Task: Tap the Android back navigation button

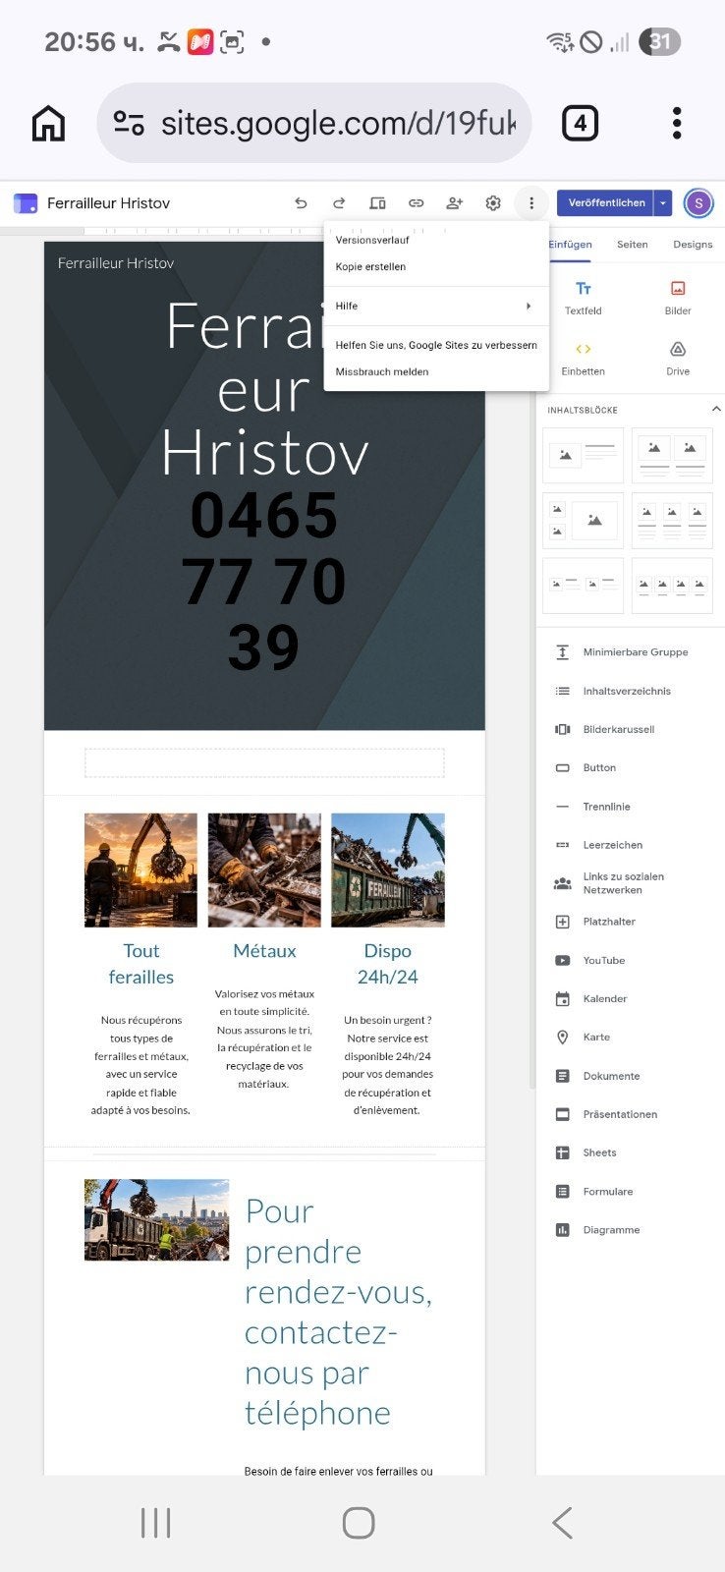Action: (x=562, y=1523)
